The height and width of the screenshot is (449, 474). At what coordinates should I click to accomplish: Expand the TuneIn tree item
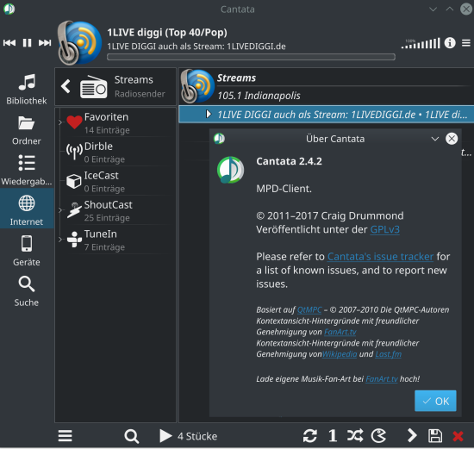(59, 240)
